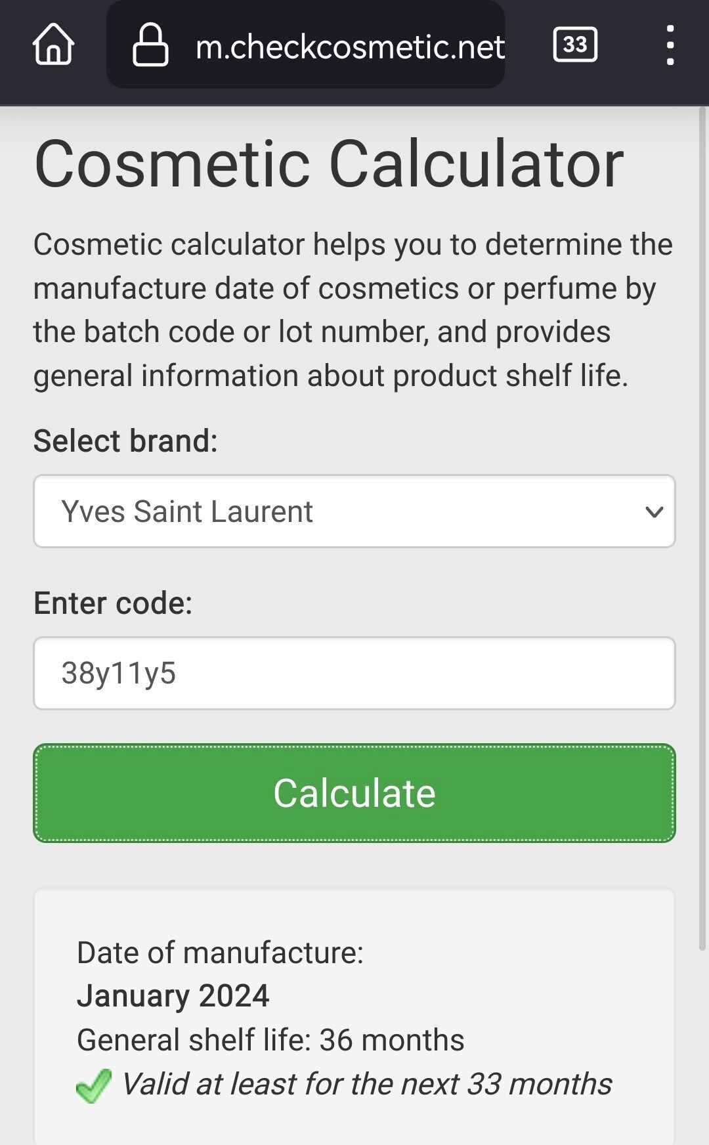Click the cosmetic calculator description paragraph
Screen dimensions: 709x1145
pyautogui.click(x=353, y=310)
